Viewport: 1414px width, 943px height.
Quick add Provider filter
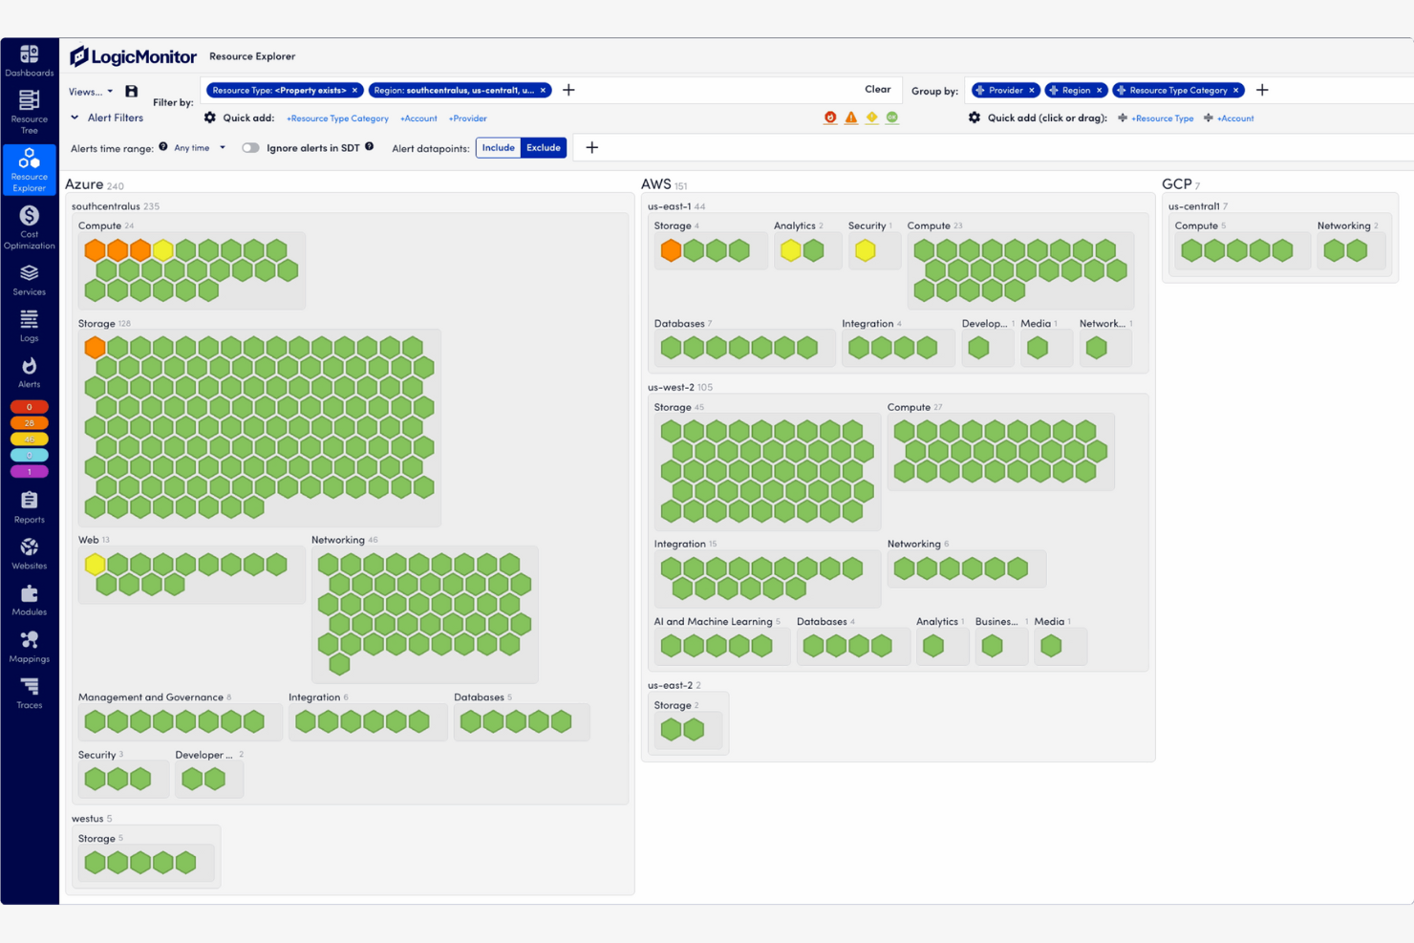click(467, 118)
